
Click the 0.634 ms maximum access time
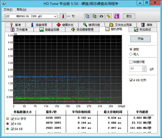click(x=114, y=118)
